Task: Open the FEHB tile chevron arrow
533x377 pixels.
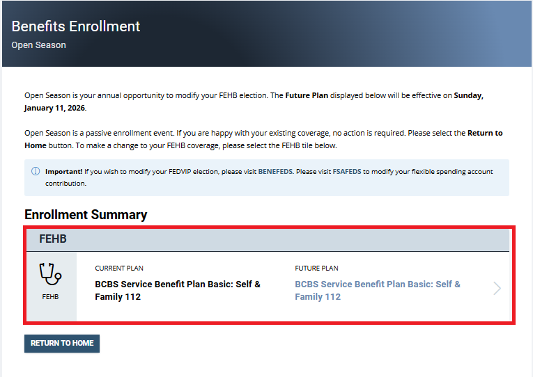Action: tap(497, 289)
